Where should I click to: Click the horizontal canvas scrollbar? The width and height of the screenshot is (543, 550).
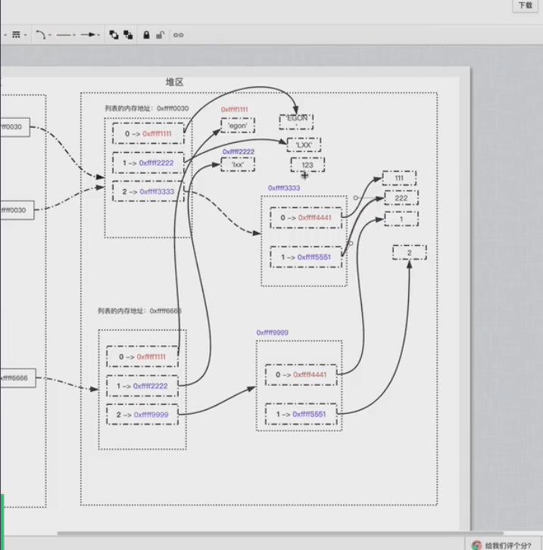tap(280, 533)
